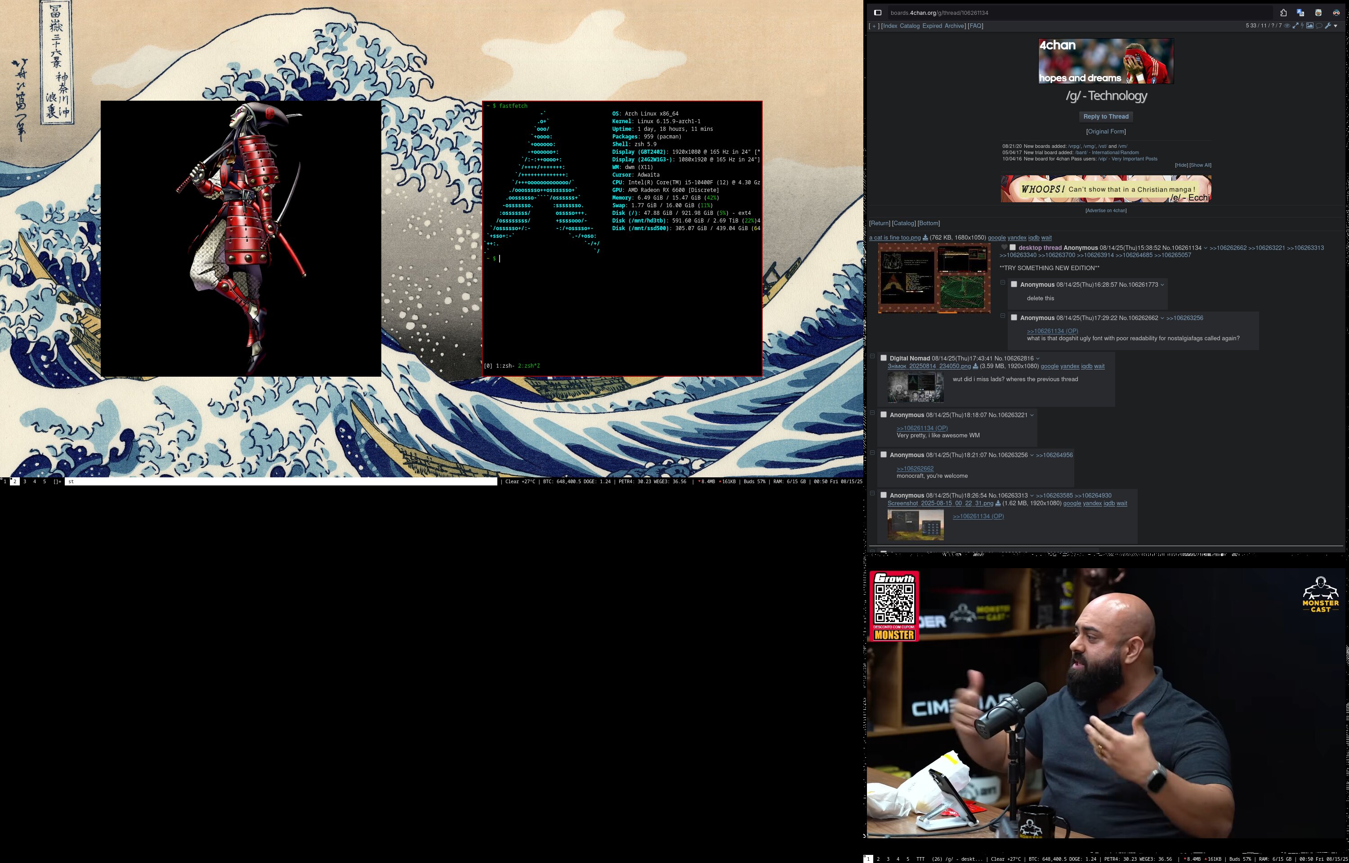
Task: Click the Reply to Thread button
Action: [x=1106, y=116]
